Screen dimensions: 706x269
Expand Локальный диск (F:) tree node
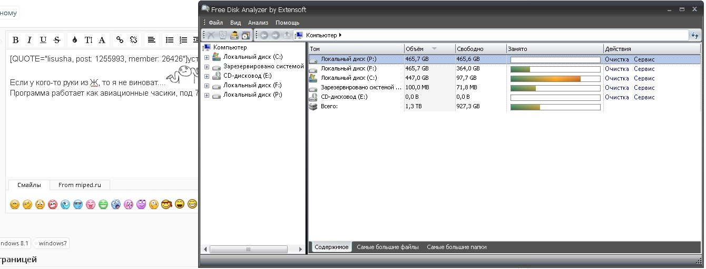pos(207,86)
